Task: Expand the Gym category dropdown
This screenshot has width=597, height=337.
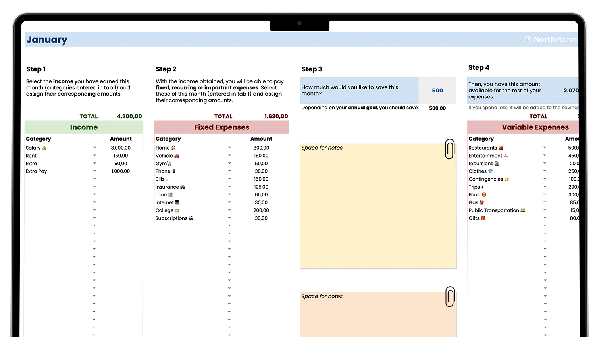Action: pyautogui.click(x=229, y=163)
